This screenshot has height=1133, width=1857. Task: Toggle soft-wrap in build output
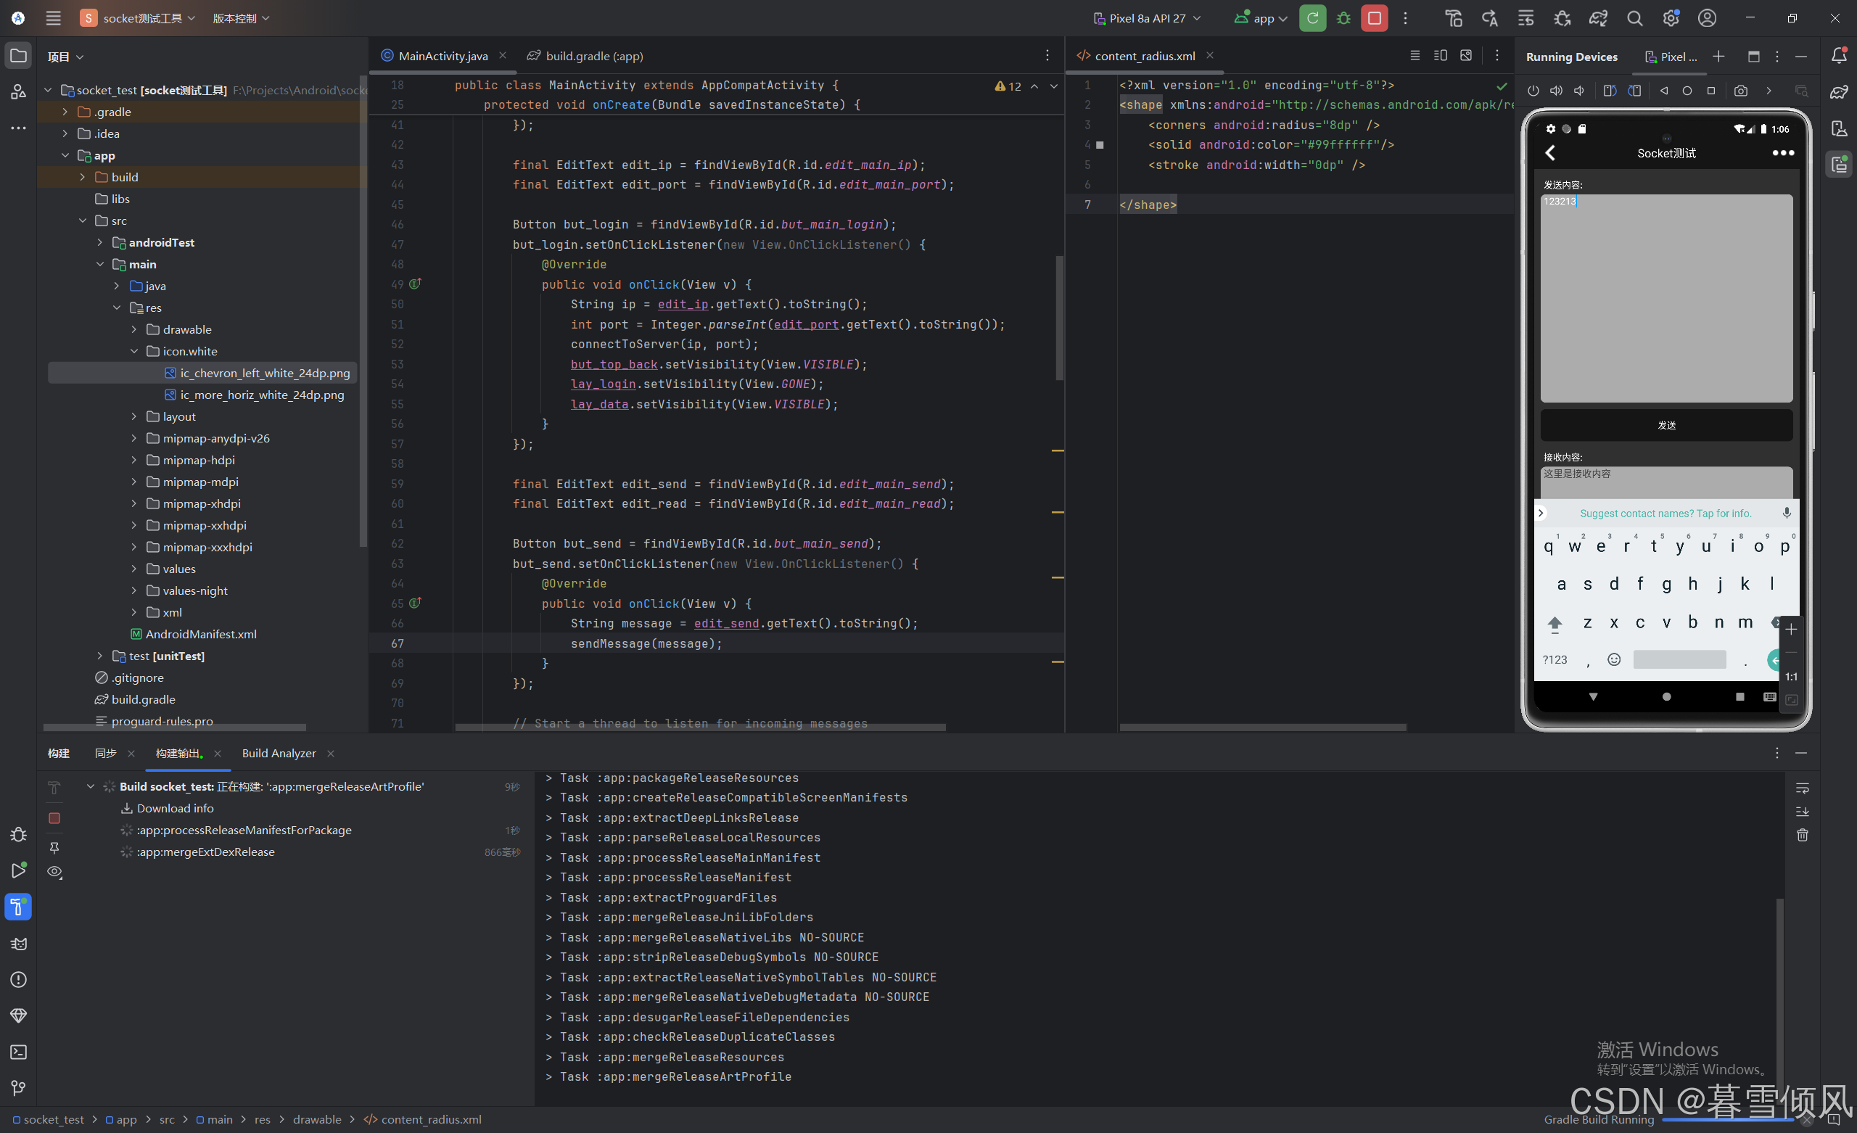coord(1802,788)
